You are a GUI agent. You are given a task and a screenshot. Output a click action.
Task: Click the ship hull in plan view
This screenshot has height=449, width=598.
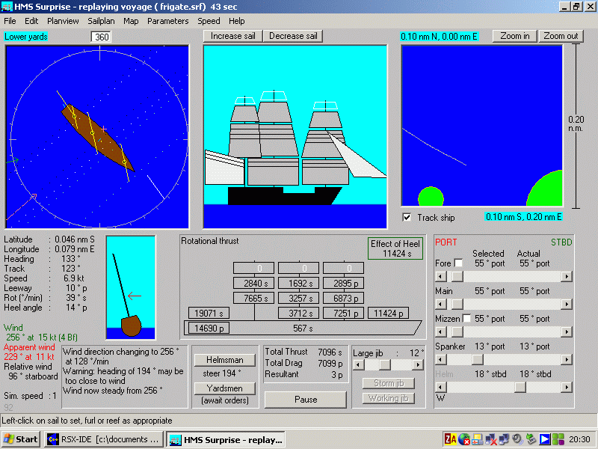click(98, 138)
